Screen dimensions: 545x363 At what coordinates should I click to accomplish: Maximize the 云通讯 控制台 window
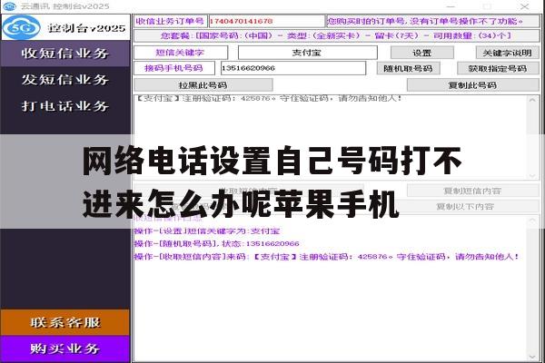point(488,6)
